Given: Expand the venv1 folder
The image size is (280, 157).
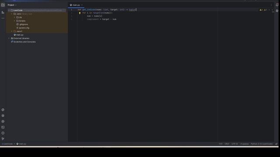Looking at the screenshot, I should 12,31.
